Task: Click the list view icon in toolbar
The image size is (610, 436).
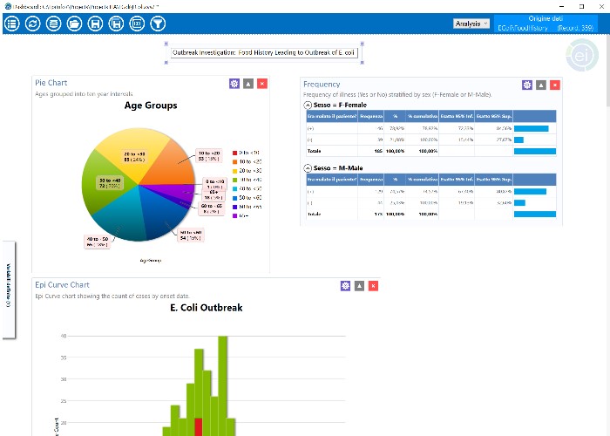Action: (12, 24)
